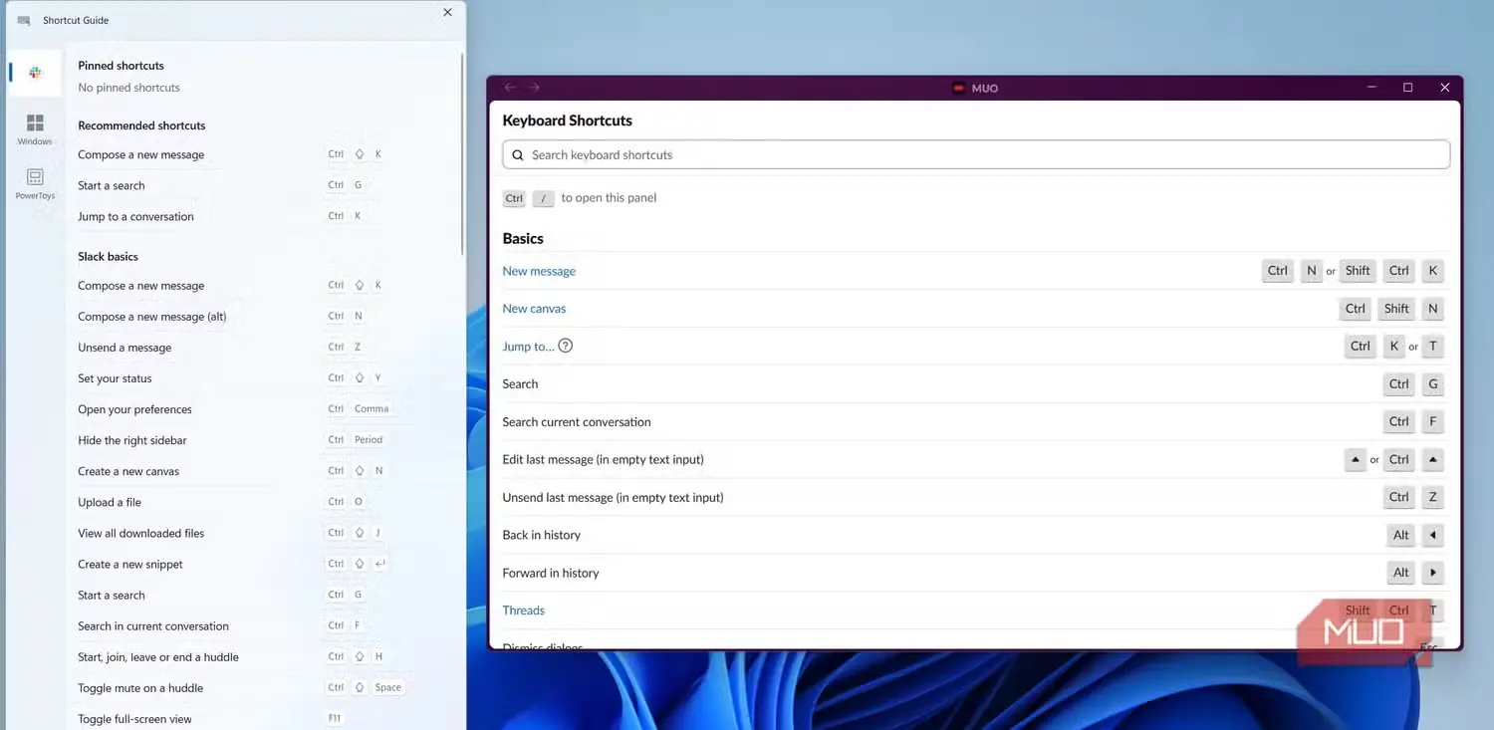Click the left arrow key in Back in history row
This screenshot has width=1494, height=730.
coord(1432,535)
